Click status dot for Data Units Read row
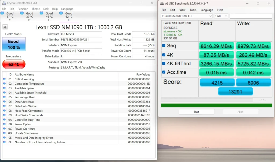The height and width of the screenshot is (162, 275). (4, 101)
